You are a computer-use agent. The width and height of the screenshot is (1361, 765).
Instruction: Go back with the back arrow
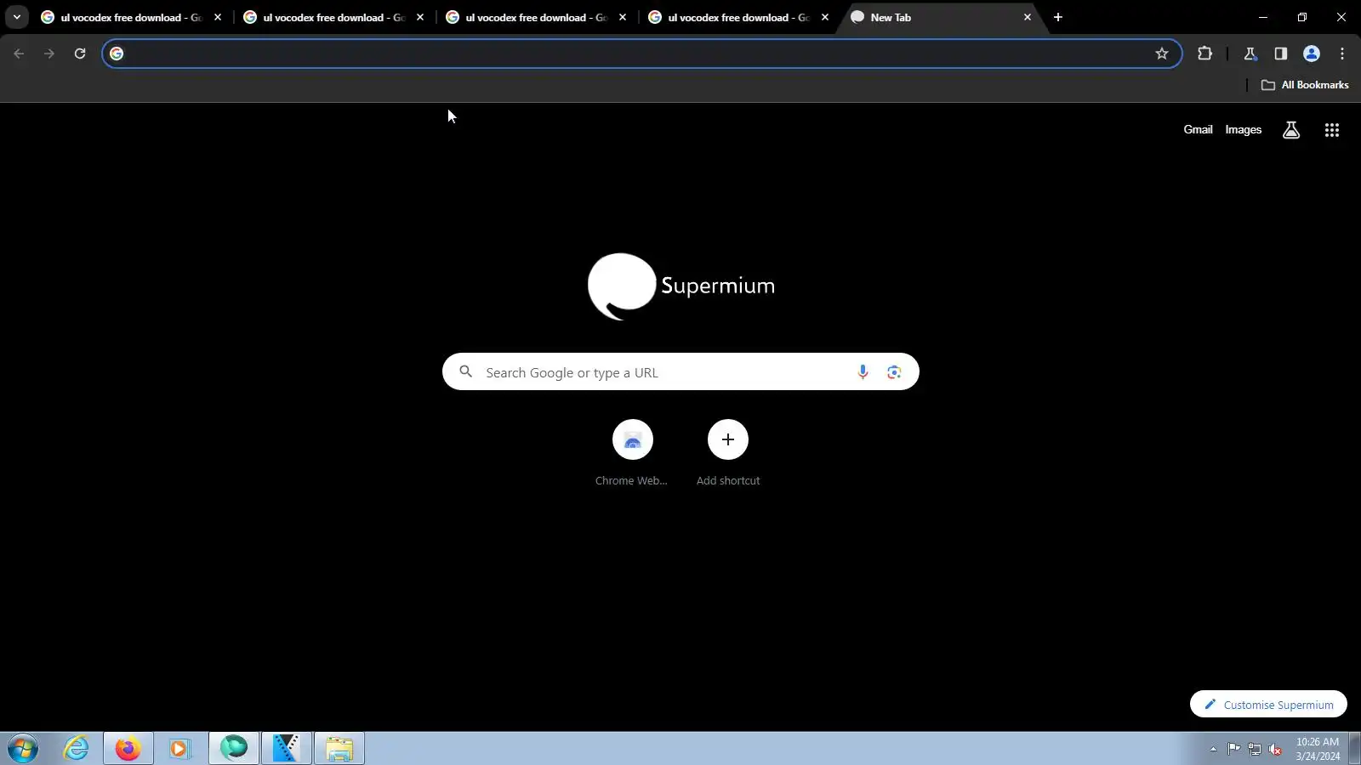[19, 54]
